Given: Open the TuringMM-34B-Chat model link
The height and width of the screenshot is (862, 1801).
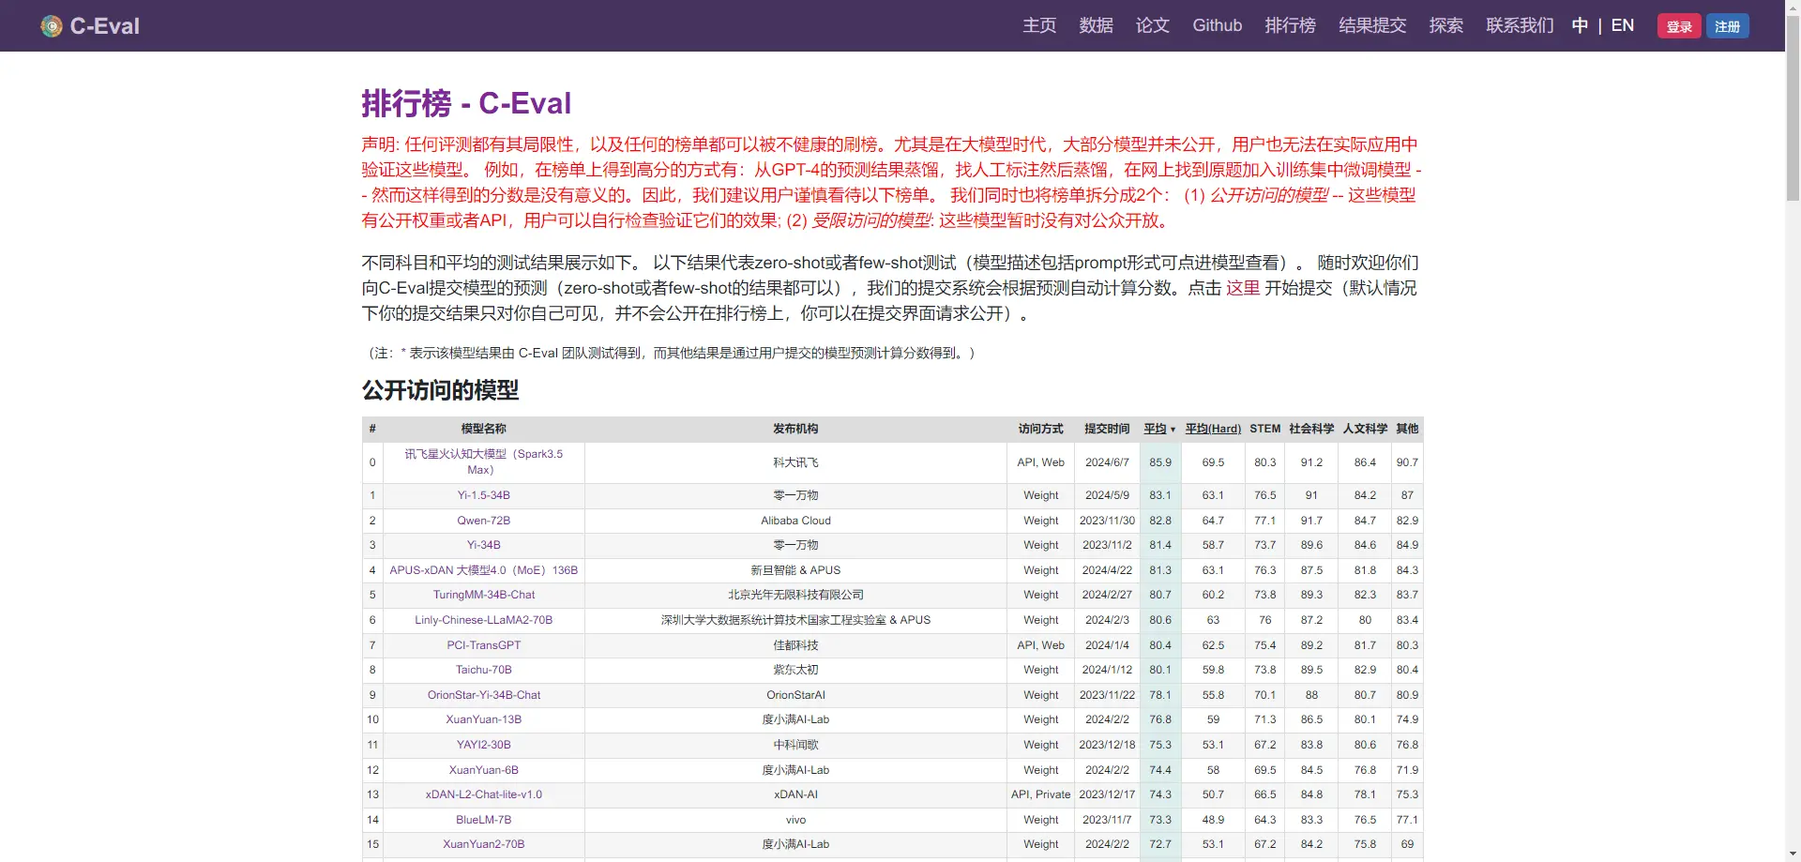Looking at the screenshot, I should pyautogui.click(x=483, y=595).
